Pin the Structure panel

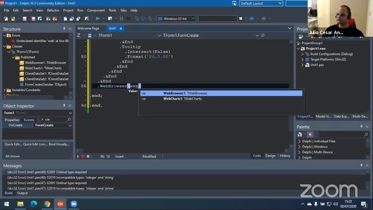pyautogui.click(x=64, y=29)
